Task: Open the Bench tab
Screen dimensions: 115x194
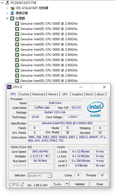Action: pos(89,94)
